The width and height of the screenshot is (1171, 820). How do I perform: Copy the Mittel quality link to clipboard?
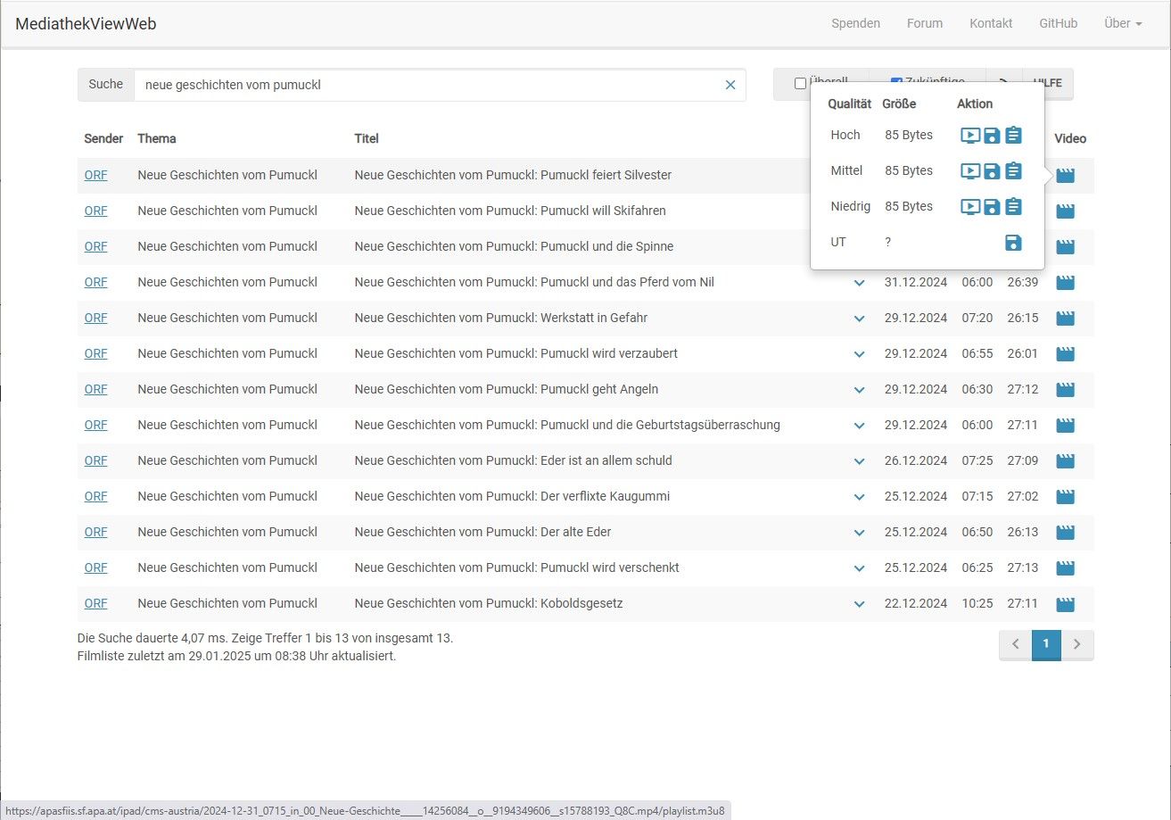coord(1013,171)
